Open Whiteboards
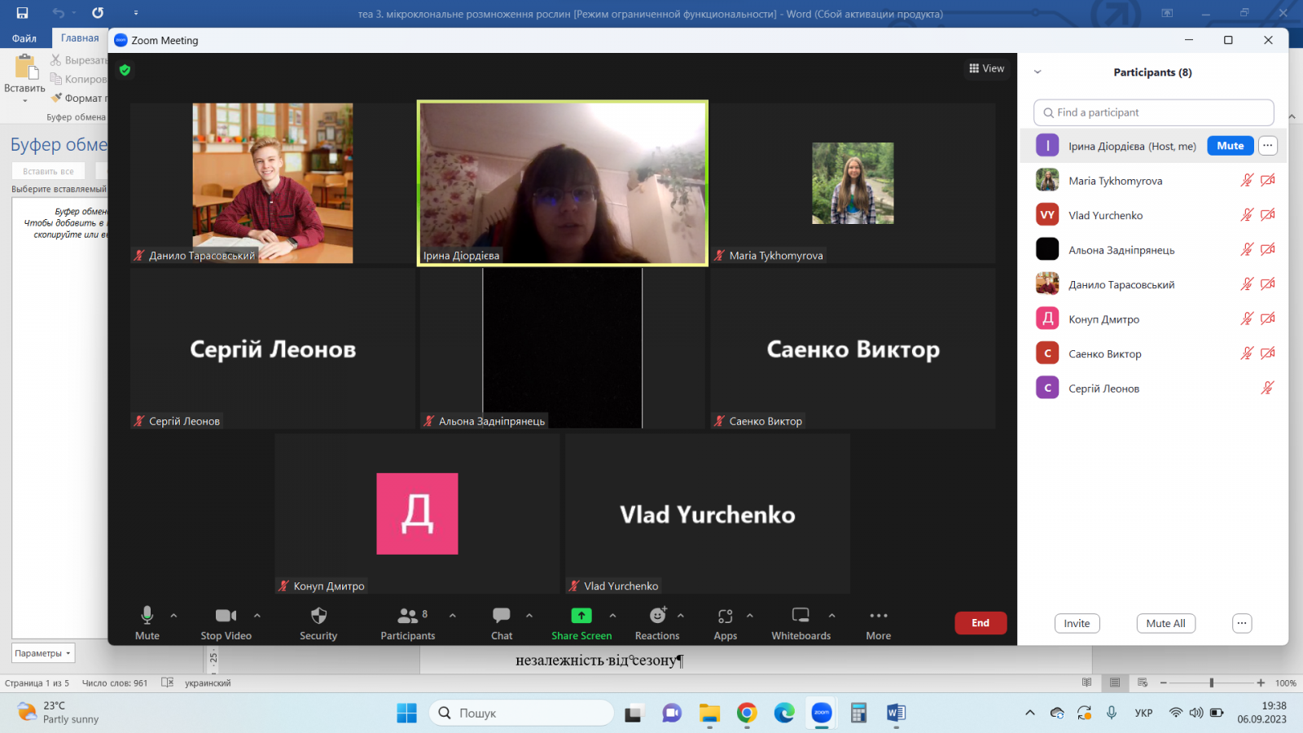1303x733 pixels. pyautogui.click(x=801, y=623)
